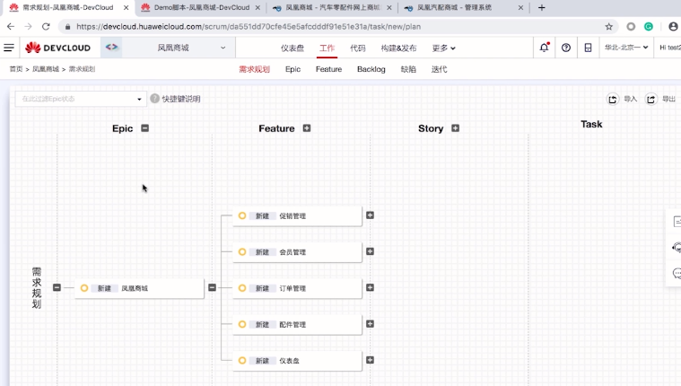Expand the Feature column with plus
The height and width of the screenshot is (386, 681).
click(x=307, y=127)
